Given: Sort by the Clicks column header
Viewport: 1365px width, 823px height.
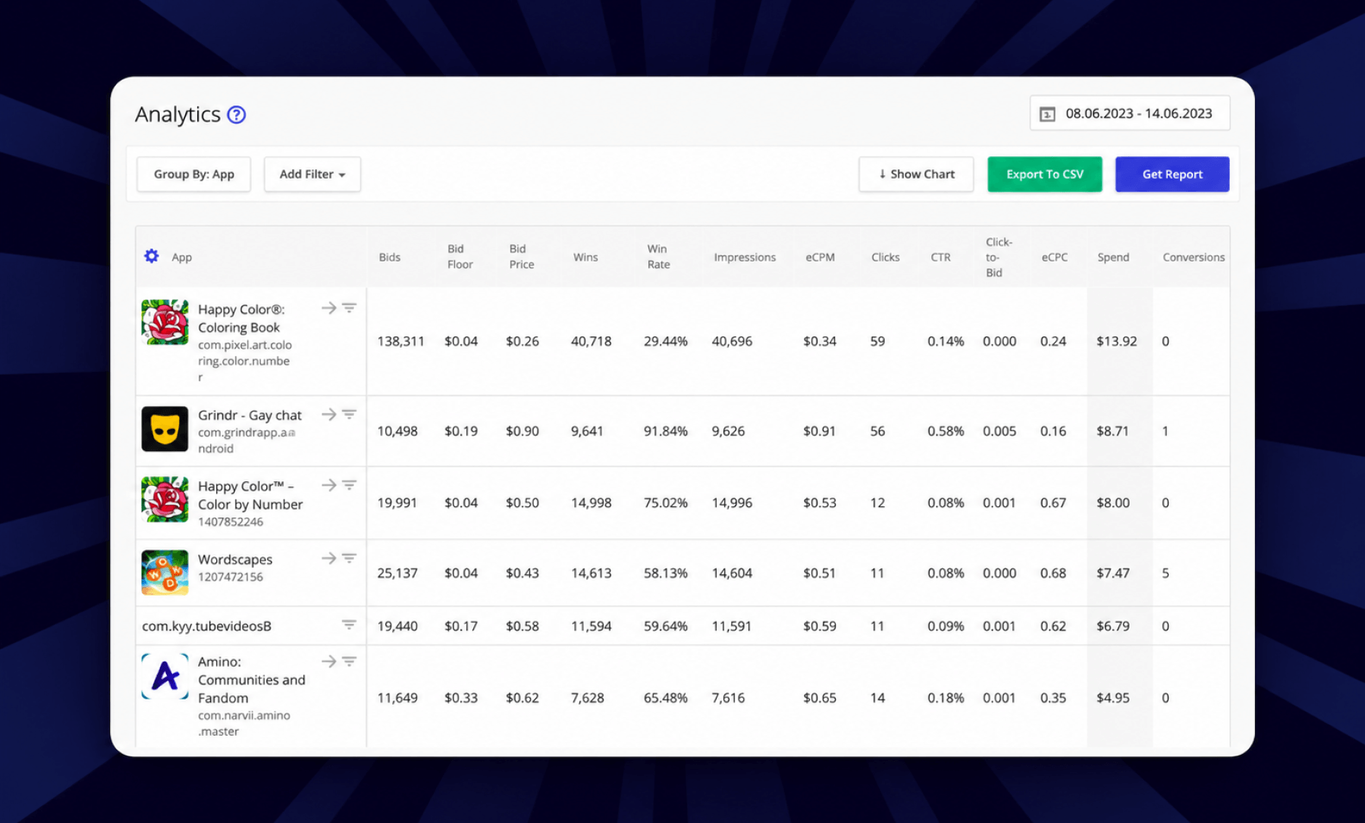Looking at the screenshot, I should (885, 257).
